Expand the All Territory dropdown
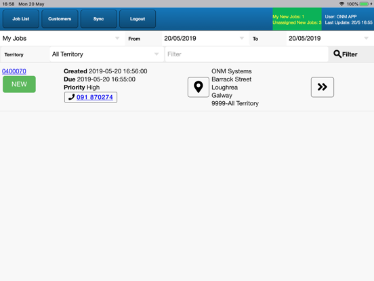The image size is (374, 281). coord(106,54)
